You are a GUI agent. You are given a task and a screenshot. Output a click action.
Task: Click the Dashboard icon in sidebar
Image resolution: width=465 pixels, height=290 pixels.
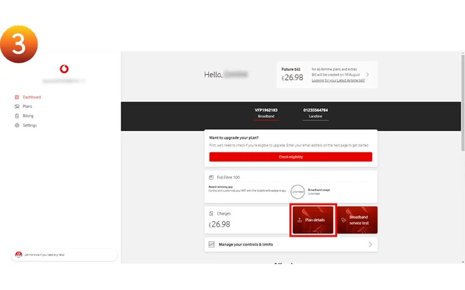click(17, 97)
